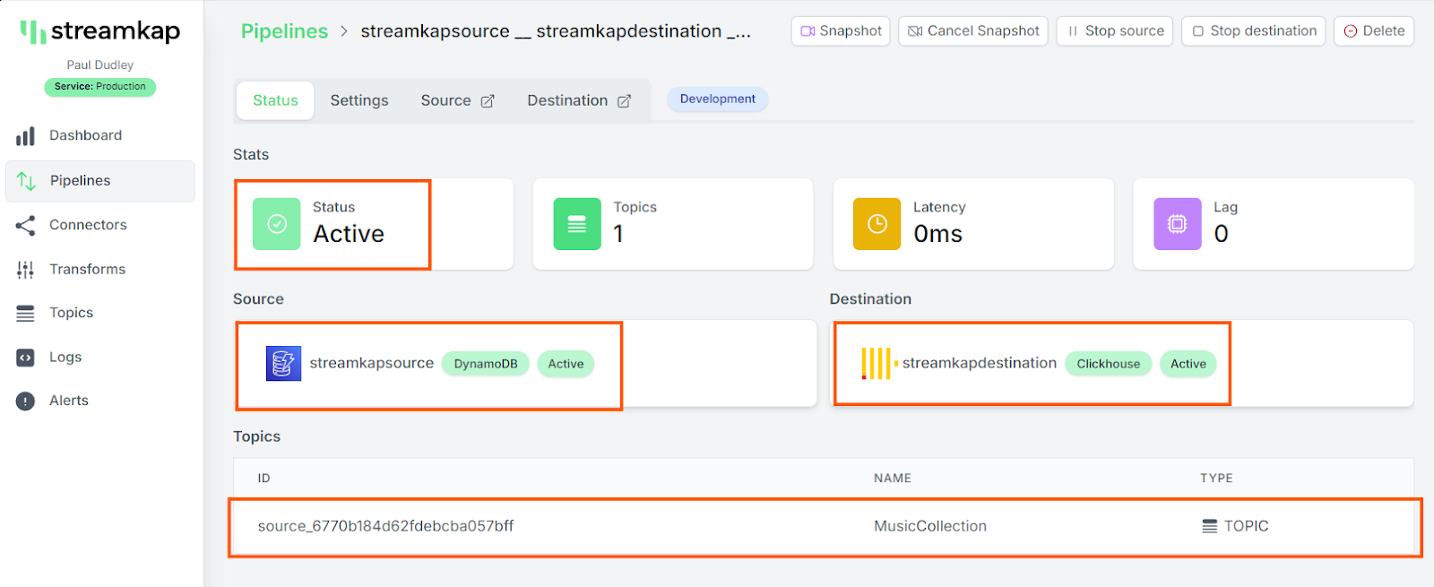Screen dimensions: 1434x587
Task: Click the Development tag badge
Action: click(717, 99)
